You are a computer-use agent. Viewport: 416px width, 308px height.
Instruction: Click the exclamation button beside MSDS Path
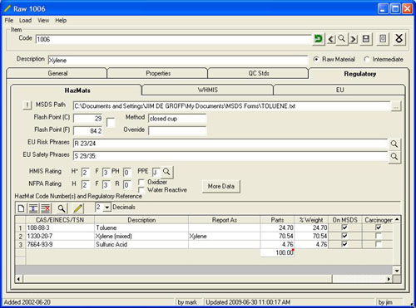coord(27,105)
